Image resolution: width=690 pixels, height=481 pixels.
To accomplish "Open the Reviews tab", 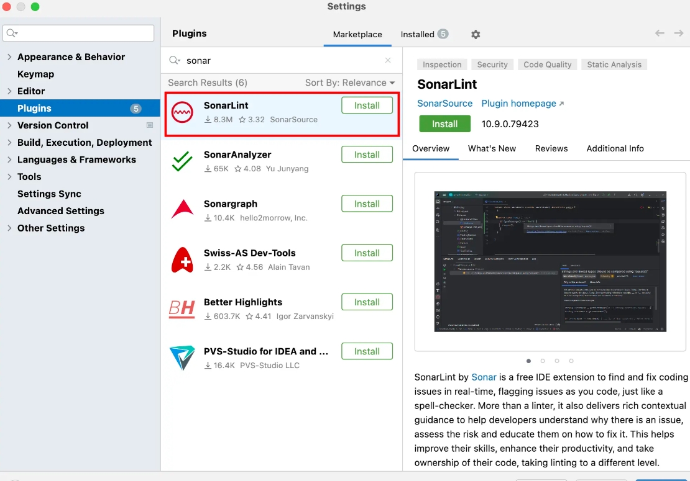I will pos(551,148).
